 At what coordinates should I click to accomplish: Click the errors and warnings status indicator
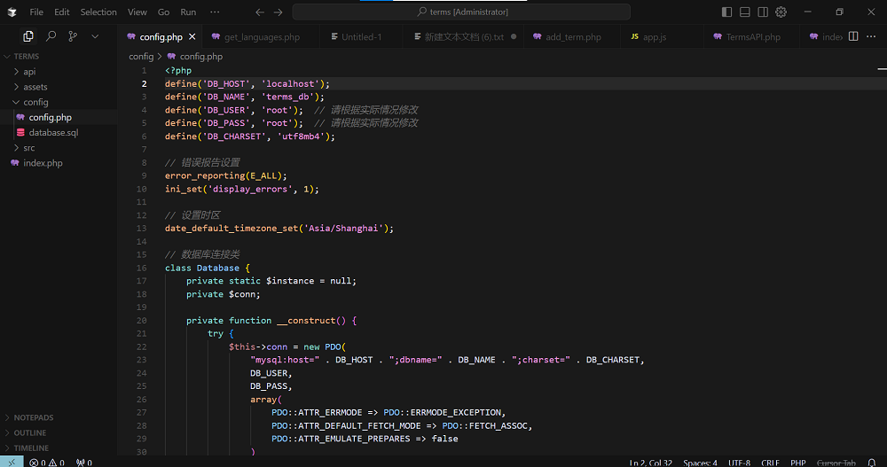47,462
